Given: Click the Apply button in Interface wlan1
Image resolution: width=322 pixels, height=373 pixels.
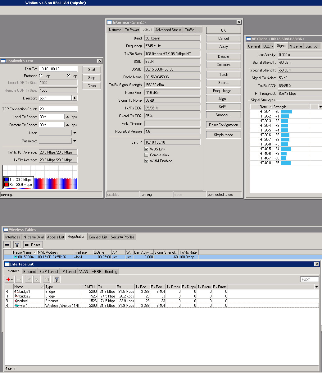Looking at the screenshot, I should pos(224,47).
